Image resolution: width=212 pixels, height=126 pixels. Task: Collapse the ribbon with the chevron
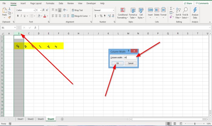[210, 22]
